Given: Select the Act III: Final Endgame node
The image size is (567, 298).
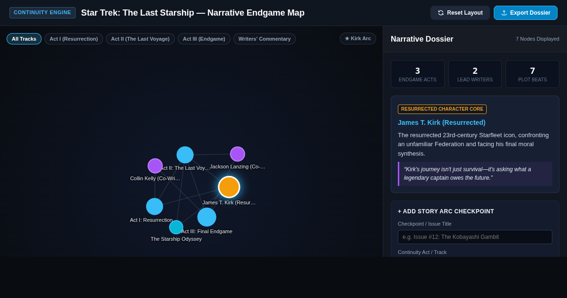Looking at the screenshot, I should [x=207, y=217].
